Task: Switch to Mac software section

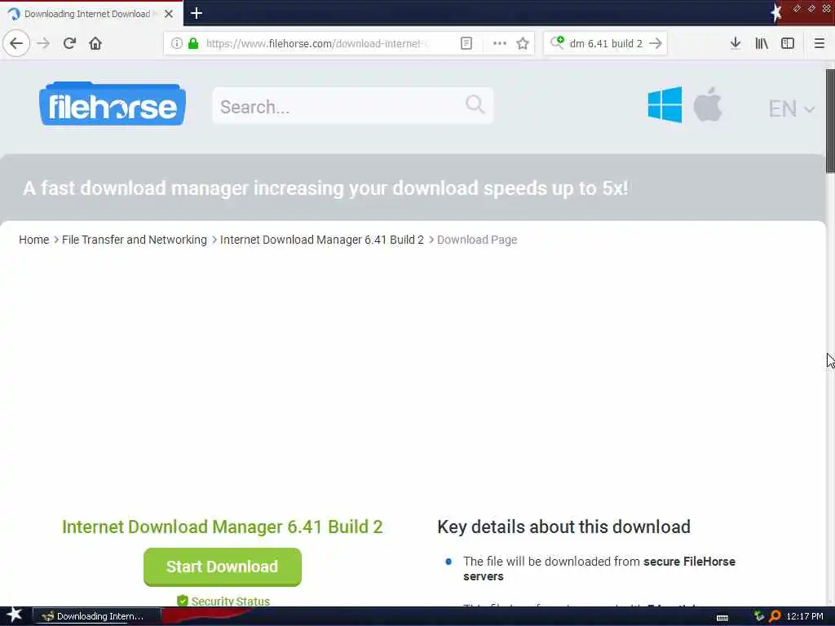Action: point(708,105)
